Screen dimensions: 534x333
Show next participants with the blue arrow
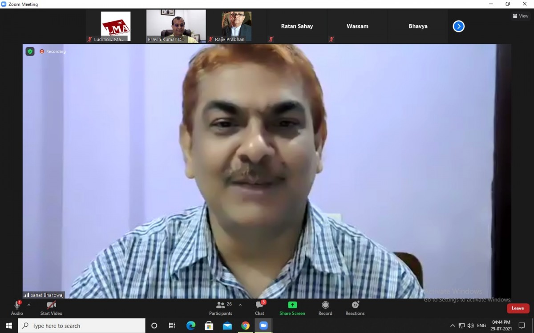coord(459,27)
